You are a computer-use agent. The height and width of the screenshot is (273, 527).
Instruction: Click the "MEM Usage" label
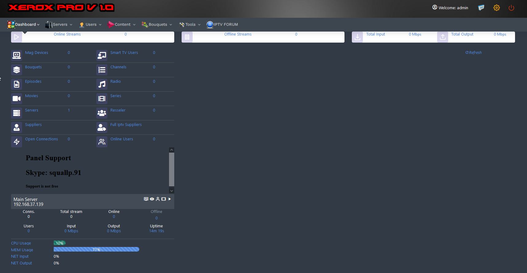[22, 250]
